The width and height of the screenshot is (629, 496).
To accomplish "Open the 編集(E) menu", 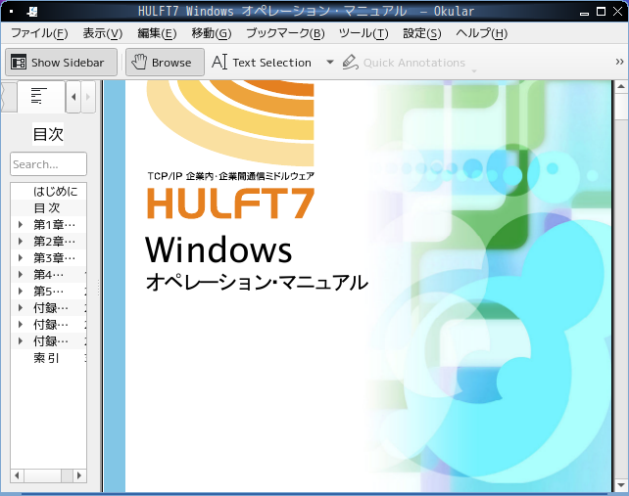I will coord(157,33).
